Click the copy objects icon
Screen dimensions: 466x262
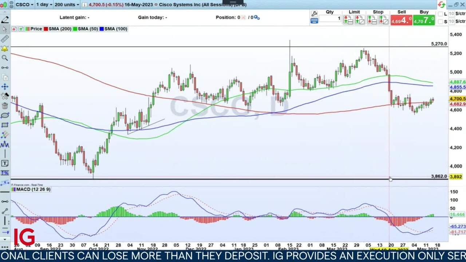tap(5, 77)
